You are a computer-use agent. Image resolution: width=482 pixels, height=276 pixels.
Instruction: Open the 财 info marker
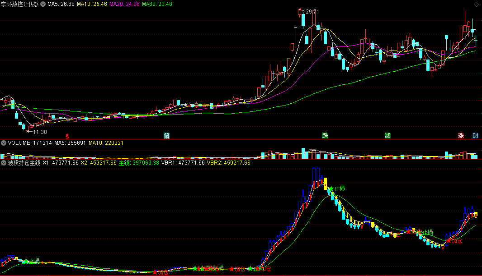pyautogui.click(x=475, y=136)
